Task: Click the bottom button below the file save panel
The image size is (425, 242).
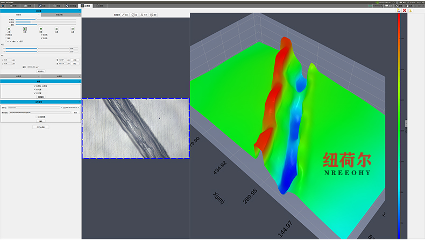Action: [41, 127]
